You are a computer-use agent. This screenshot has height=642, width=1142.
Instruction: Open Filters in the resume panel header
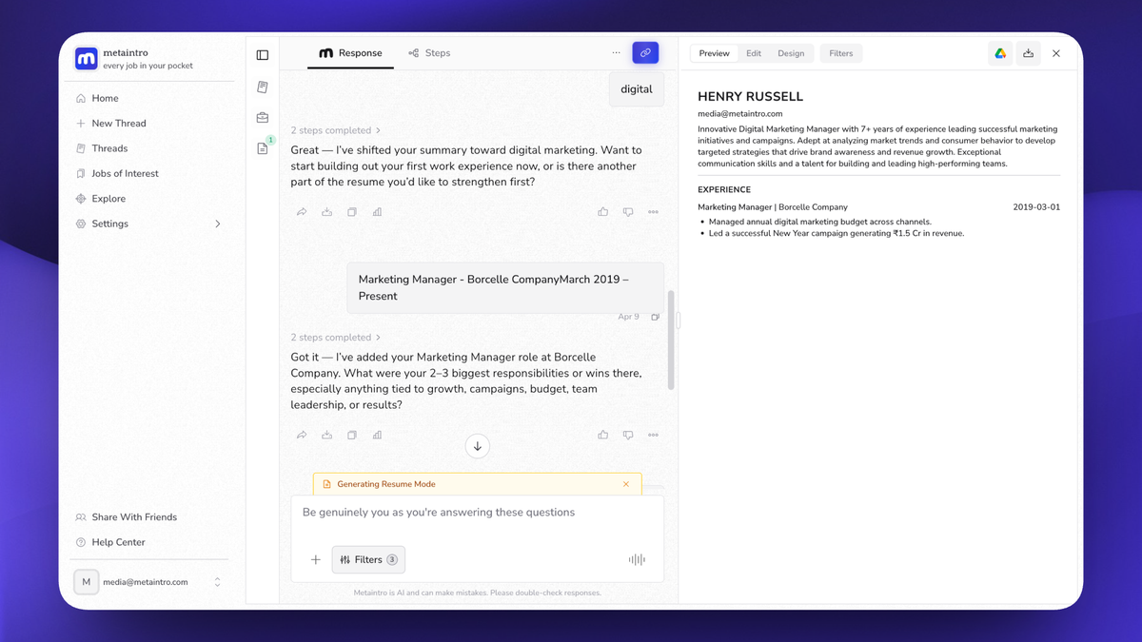[841, 53]
